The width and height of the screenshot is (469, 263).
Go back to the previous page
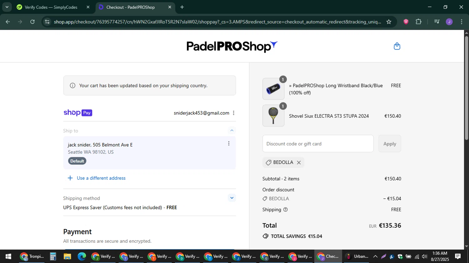[8, 22]
